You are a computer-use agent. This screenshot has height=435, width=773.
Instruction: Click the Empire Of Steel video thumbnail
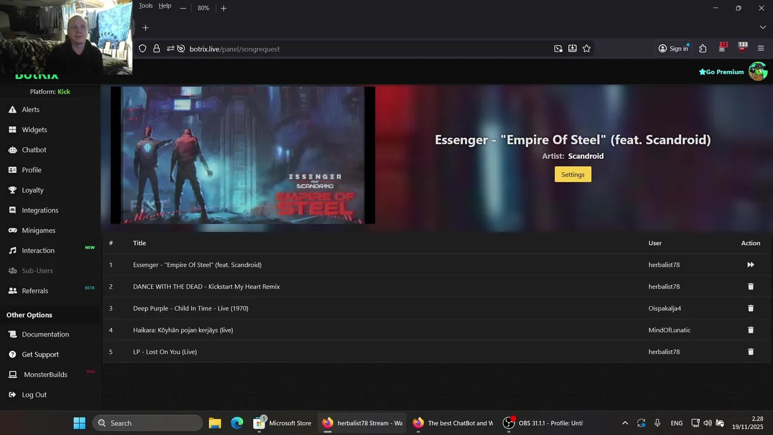coord(243,155)
